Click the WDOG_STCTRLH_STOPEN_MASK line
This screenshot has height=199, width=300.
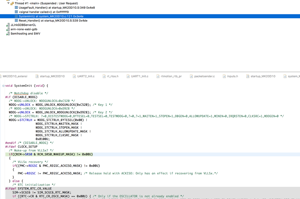[x=59, y=127]
